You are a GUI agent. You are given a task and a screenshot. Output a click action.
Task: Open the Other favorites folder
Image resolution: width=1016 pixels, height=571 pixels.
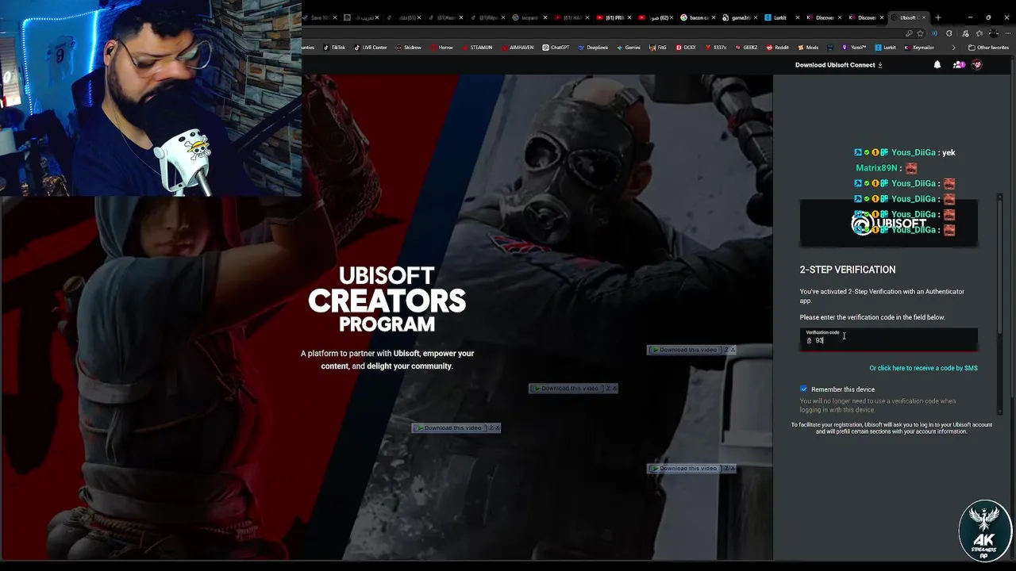pyautogui.click(x=988, y=48)
